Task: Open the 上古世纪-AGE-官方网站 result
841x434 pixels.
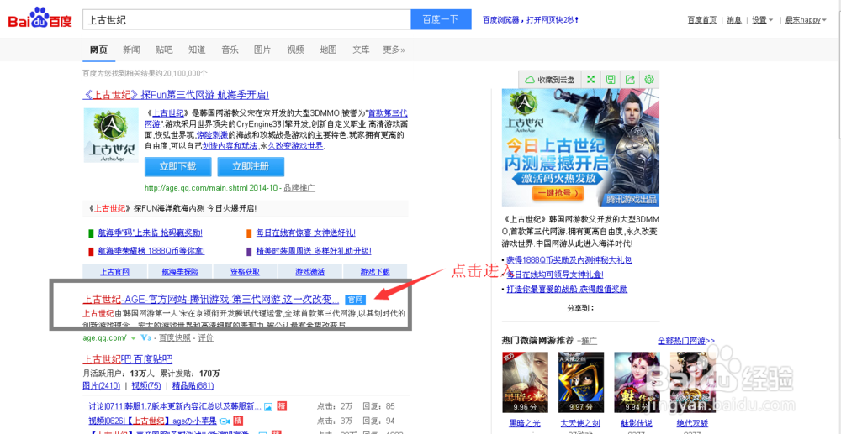Action: [211, 299]
